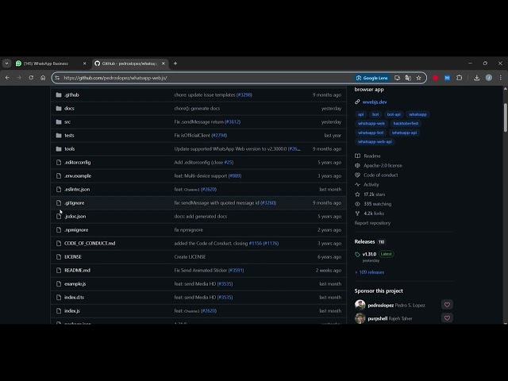Open pull request #3612 link
This screenshot has height=381, width=508.
pos(233,121)
